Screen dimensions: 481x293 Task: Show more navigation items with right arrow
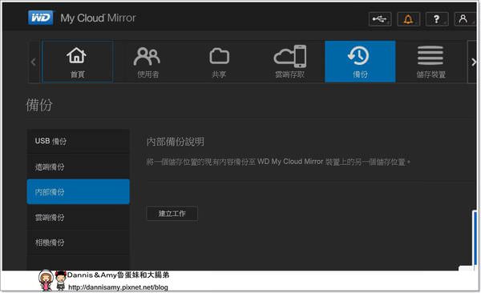[473, 62]
